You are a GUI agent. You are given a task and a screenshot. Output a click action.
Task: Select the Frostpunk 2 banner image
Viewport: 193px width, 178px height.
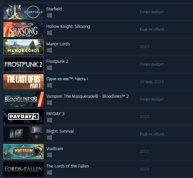[23, 64]
